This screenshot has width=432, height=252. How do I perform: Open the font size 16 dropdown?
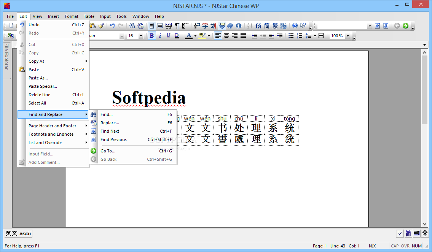click(141, 36)
